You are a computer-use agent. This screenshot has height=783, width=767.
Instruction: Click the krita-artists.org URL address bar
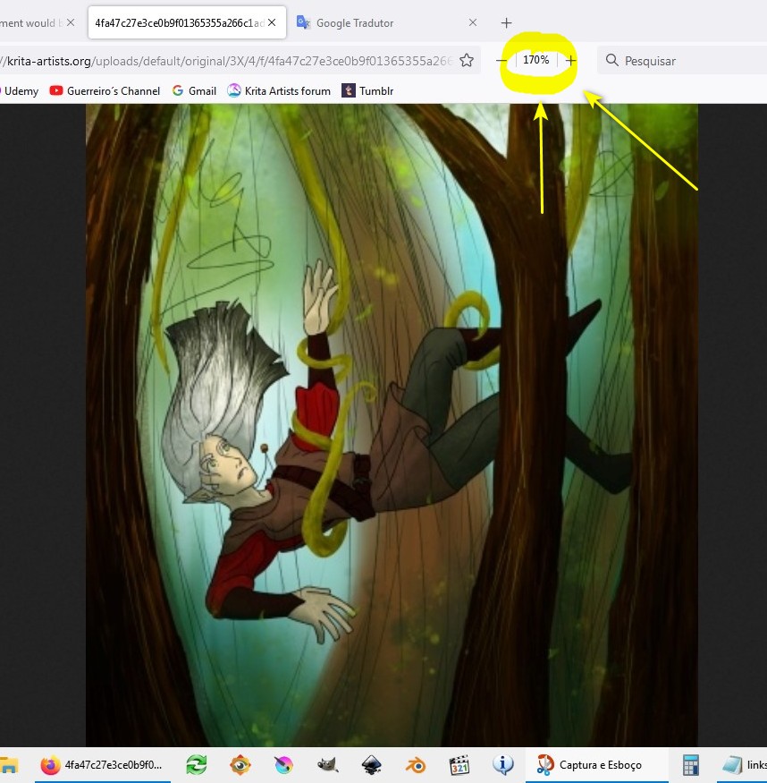227,61
